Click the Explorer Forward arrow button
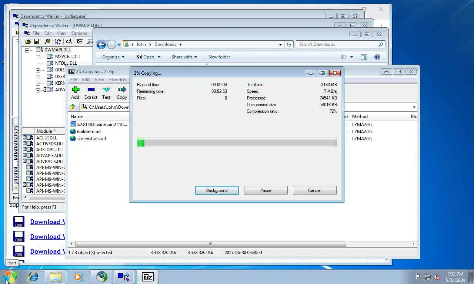 pyautogui.click(x=111, y=45)
